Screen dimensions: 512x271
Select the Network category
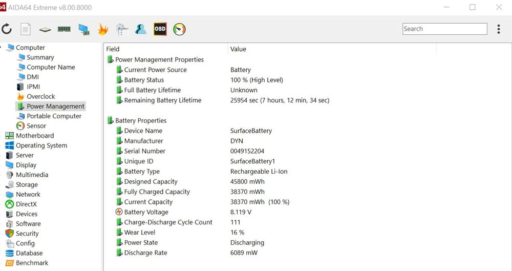coord(28,194)
